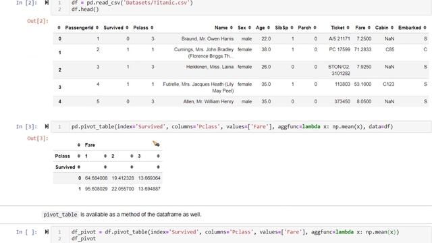The height and width of the screenshot is (243, 432).
Task: Click sort arrow under Pclass 3 in Survived row
Action: point(158,167)
